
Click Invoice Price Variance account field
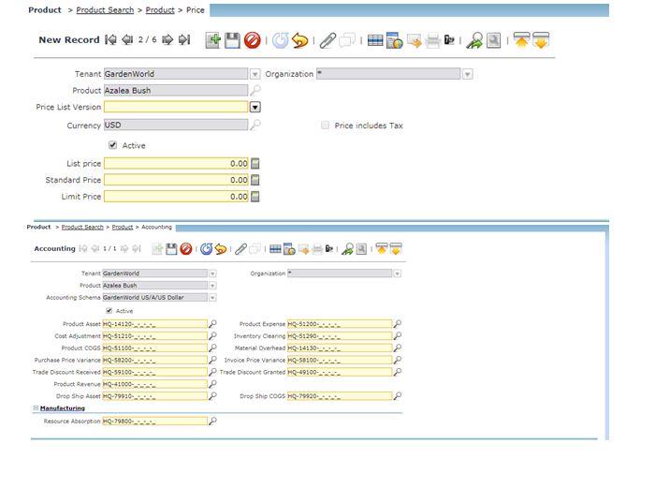(340, 360)
